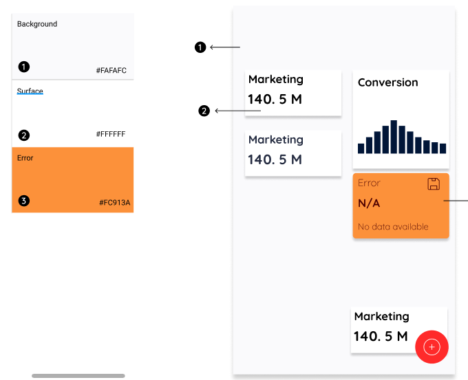Click the No data available text

click(393, 227)
